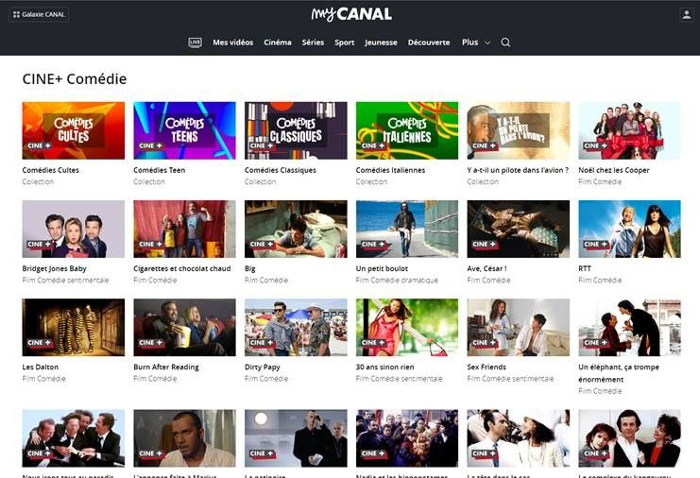Open the Ave, César ! film thumbnail
This screenshot has height=478, width=700.
click(x=519, y=229)
